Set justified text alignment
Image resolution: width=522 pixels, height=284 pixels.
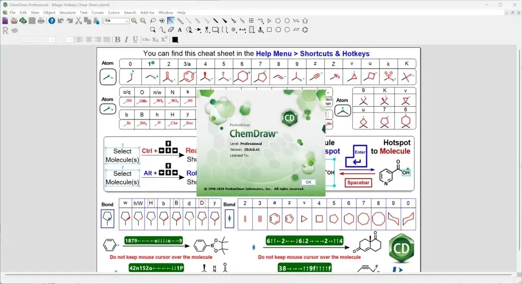(106, 40)
